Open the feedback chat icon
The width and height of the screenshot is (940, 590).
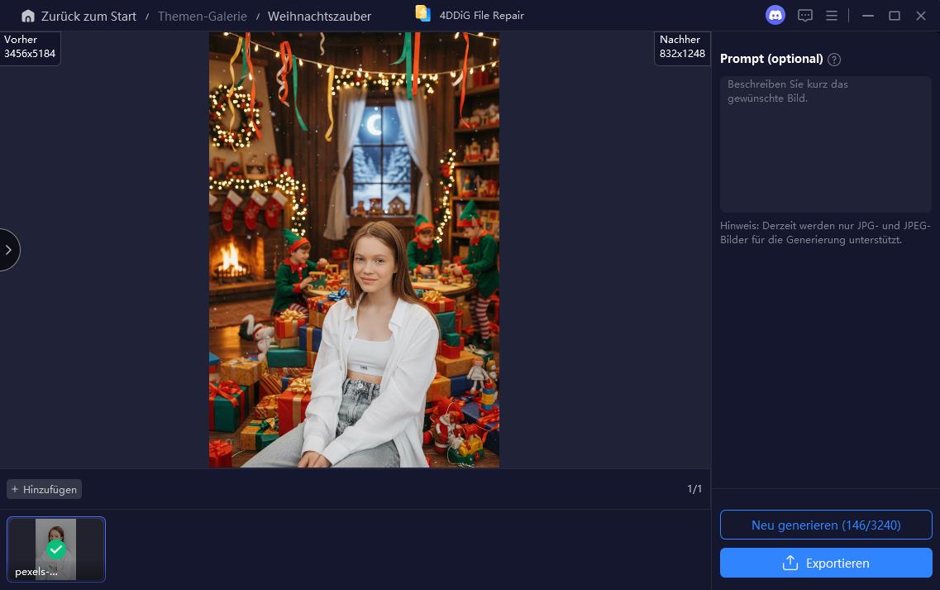pyautogui.click(x=804, y=15)
